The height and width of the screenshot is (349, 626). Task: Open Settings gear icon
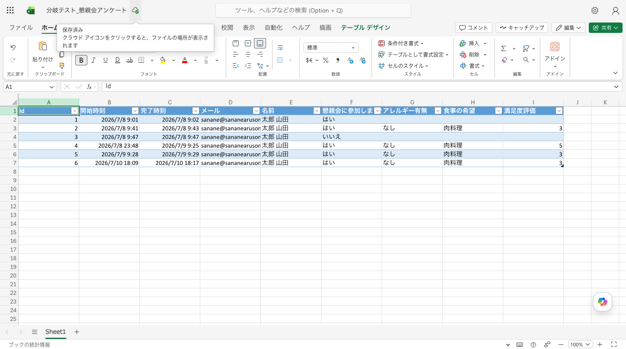[x=595, y=10]
